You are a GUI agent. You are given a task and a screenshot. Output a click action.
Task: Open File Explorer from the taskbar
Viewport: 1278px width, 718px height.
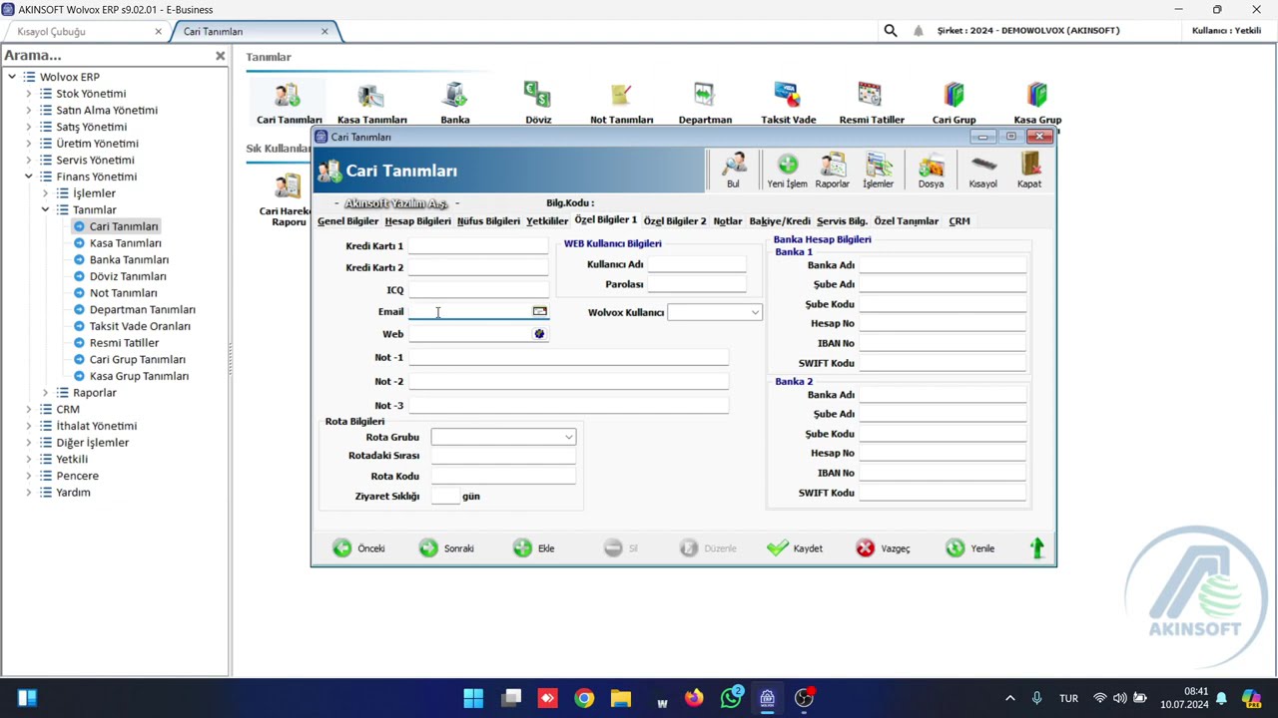point(621,698)
